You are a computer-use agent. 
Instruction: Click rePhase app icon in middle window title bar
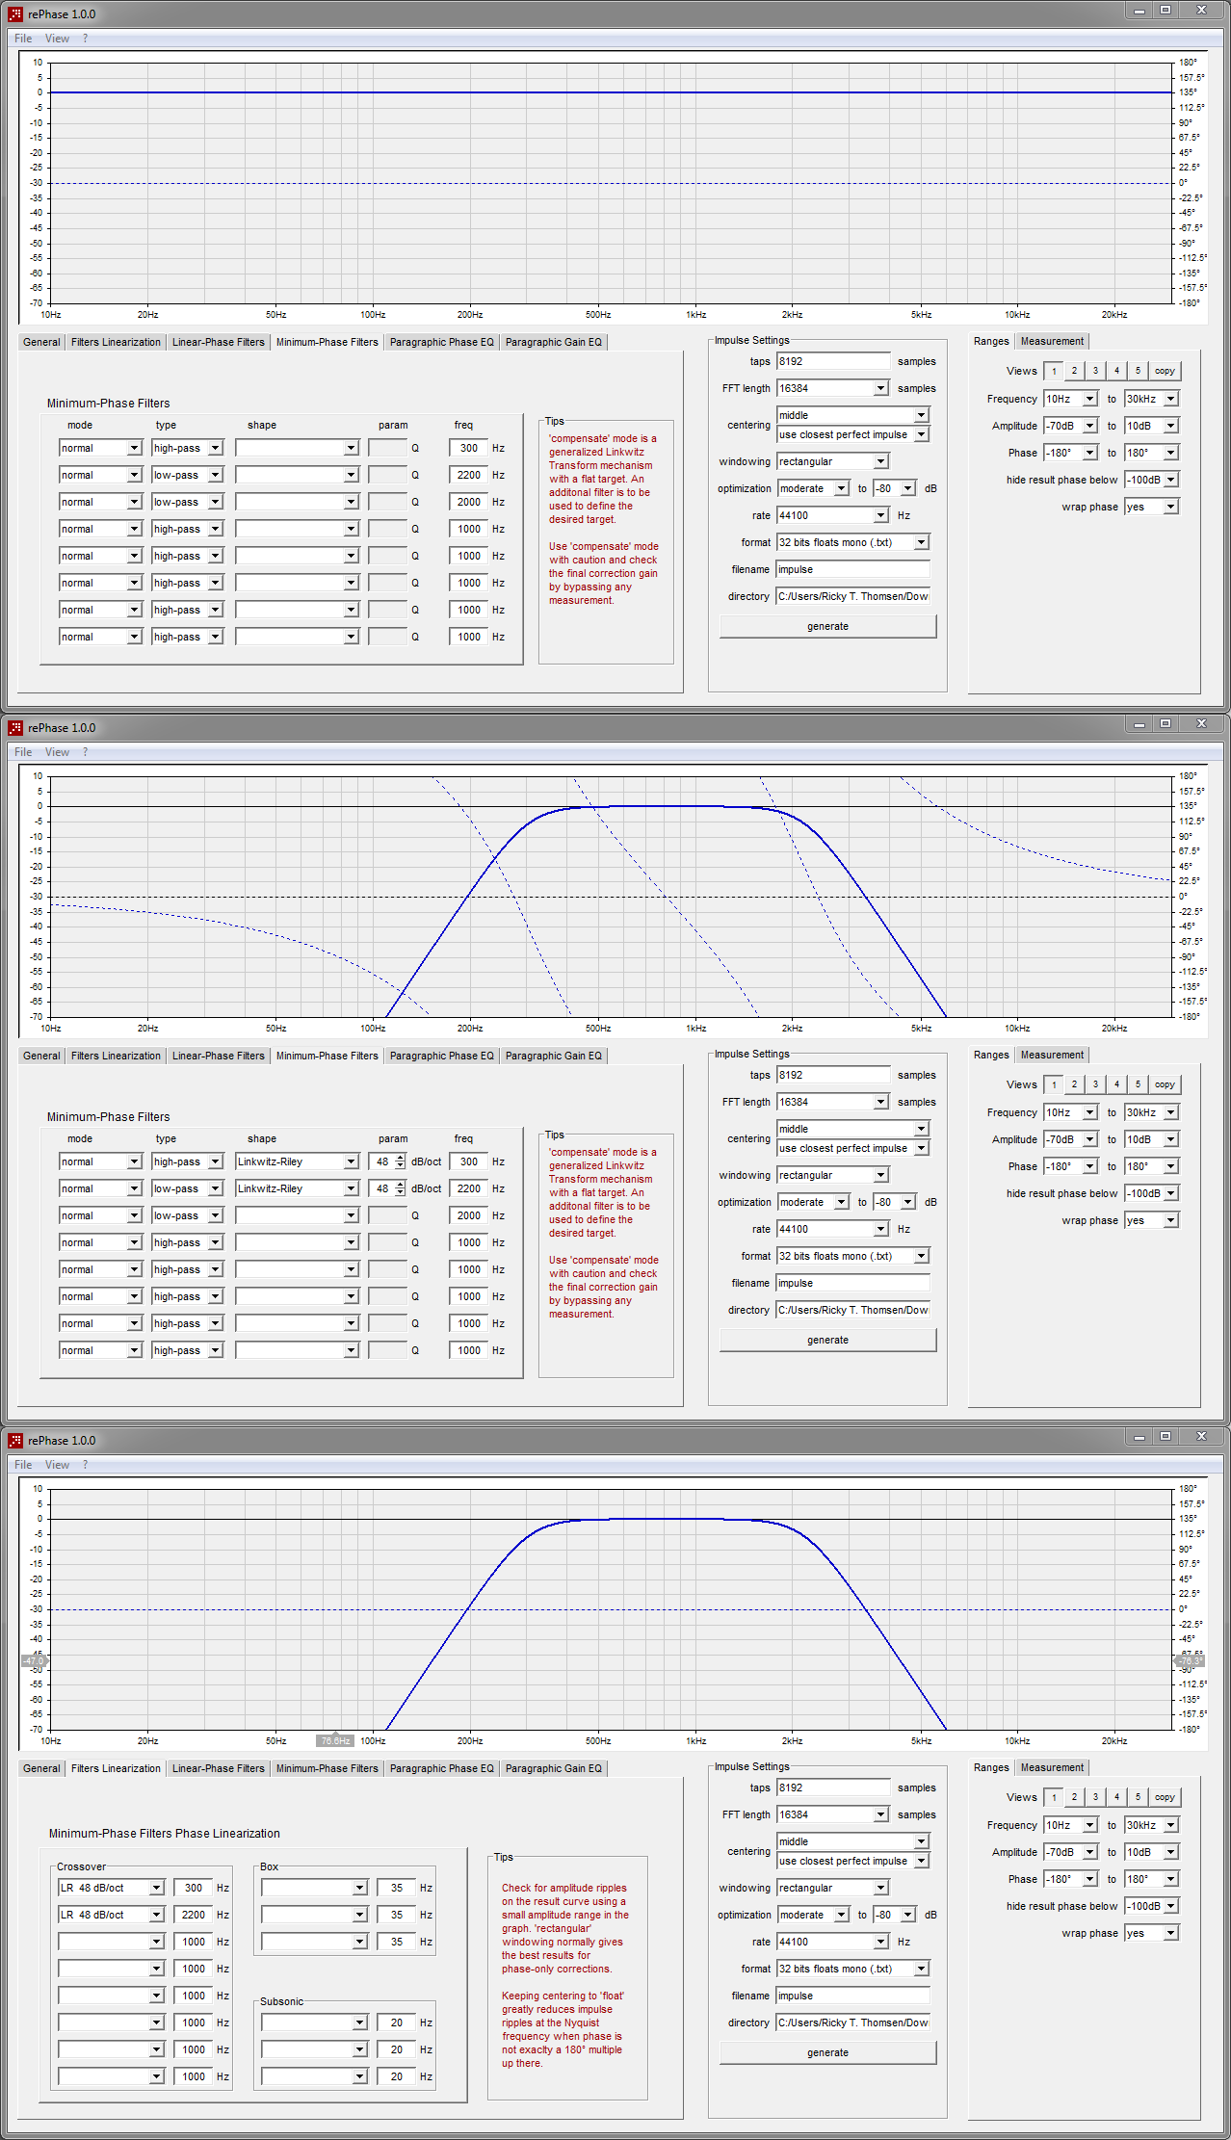15,727
